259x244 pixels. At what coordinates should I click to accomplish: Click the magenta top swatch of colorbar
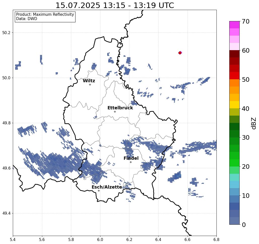[x=234, y=25]
